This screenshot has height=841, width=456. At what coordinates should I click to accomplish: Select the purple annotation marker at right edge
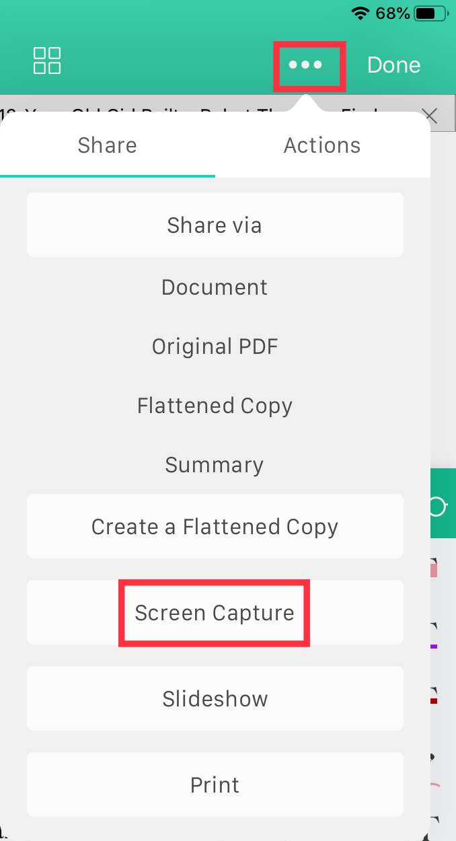click(434, 647)
